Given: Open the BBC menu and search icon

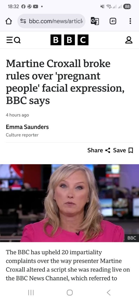Looking at the screenshot, I should click(13, 40).
